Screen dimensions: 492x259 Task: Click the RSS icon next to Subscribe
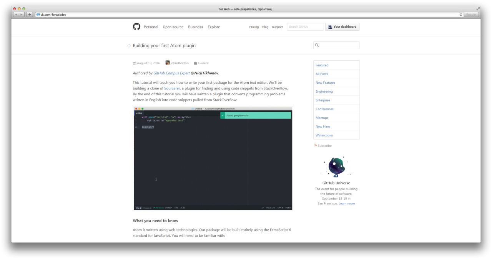[316, 145]
